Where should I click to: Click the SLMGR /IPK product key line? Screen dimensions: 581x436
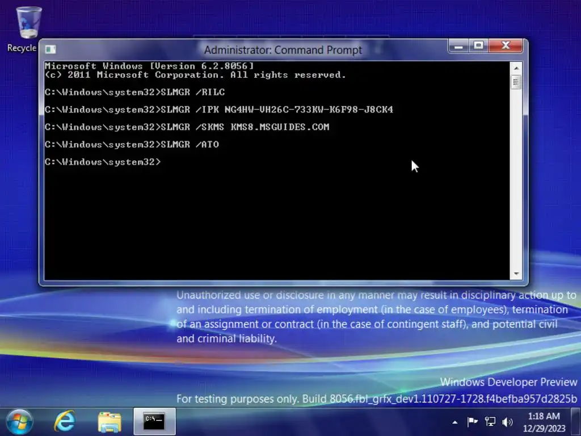(x=219, y=110)
